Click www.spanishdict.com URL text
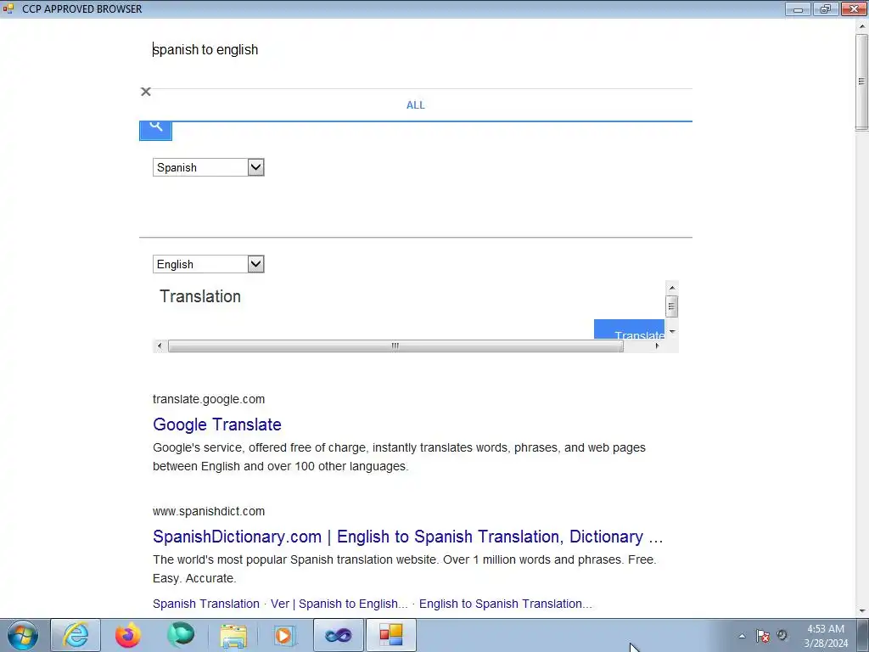This screenshot has height=652, width=869. click(209, 511)
